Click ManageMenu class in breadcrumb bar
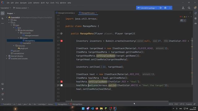This screenshot has width=198, height=111. (x=62, y=104)
